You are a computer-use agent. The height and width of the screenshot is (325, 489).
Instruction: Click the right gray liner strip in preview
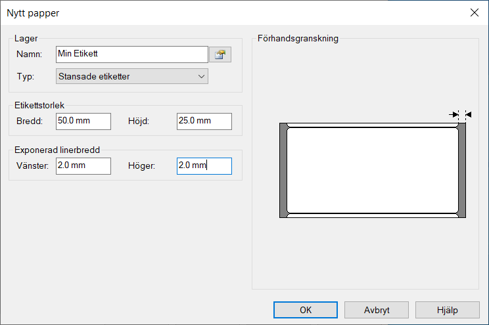(x=461, y=169)
